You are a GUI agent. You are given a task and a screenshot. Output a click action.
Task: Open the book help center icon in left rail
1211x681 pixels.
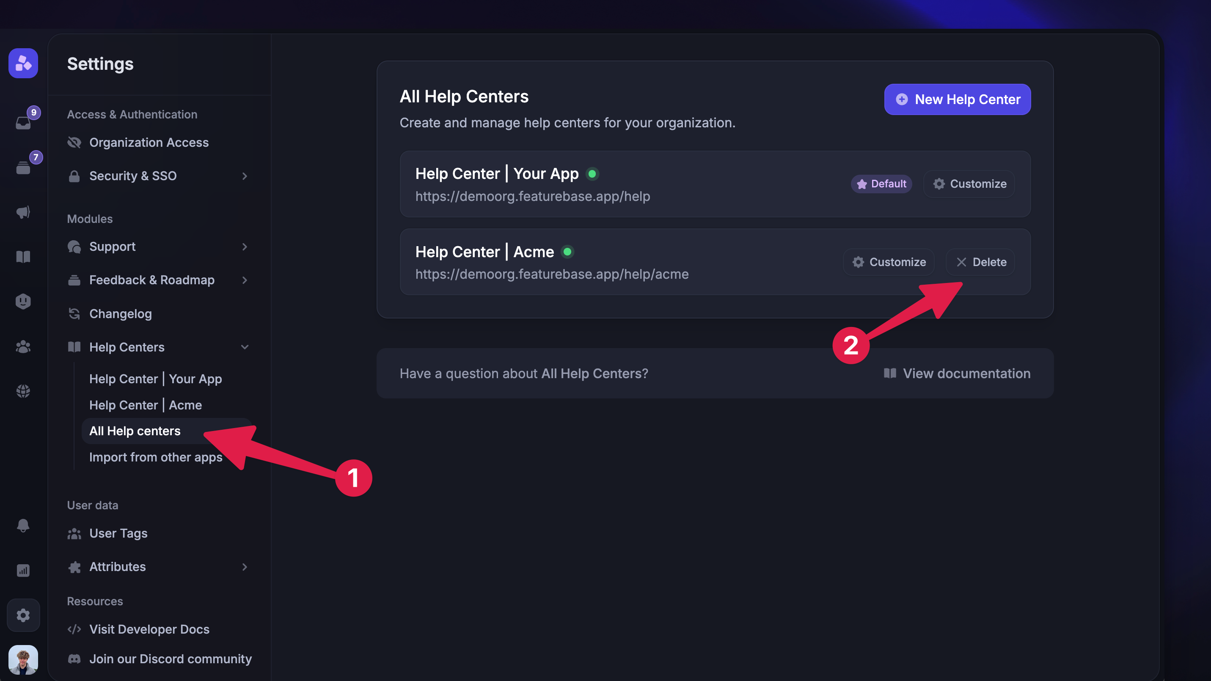click(x=23, y=257)
